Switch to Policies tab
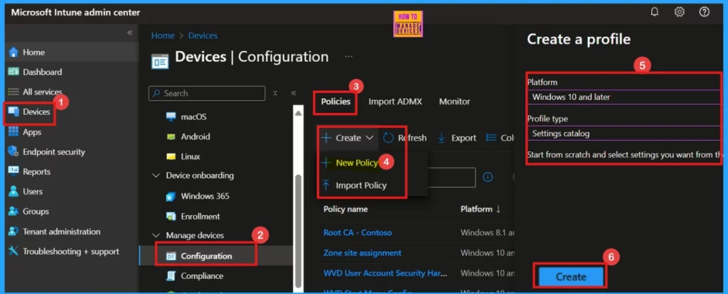This screenshot has height=294, width=728. tap(336, 101)
